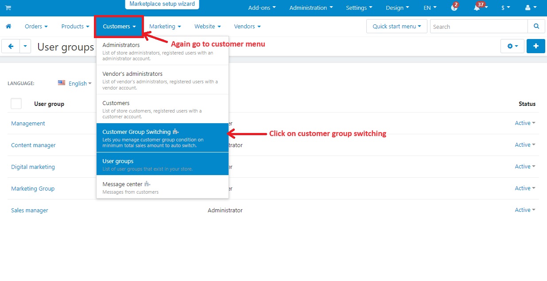Open the Management Active status dropdown
This screenshot has width=547, height=281.
525,123
